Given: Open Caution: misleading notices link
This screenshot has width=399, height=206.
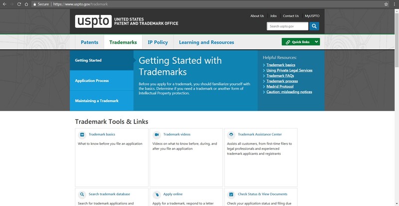Looking at the screenshot, I should 289,92.
